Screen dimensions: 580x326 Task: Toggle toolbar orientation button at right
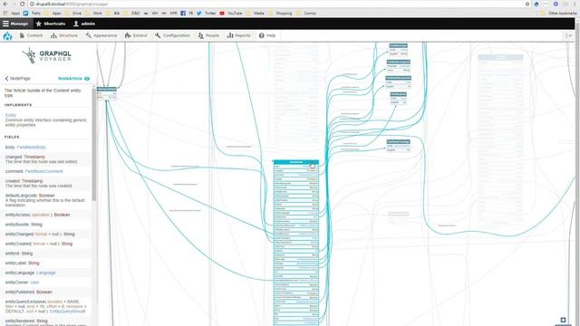569,35
